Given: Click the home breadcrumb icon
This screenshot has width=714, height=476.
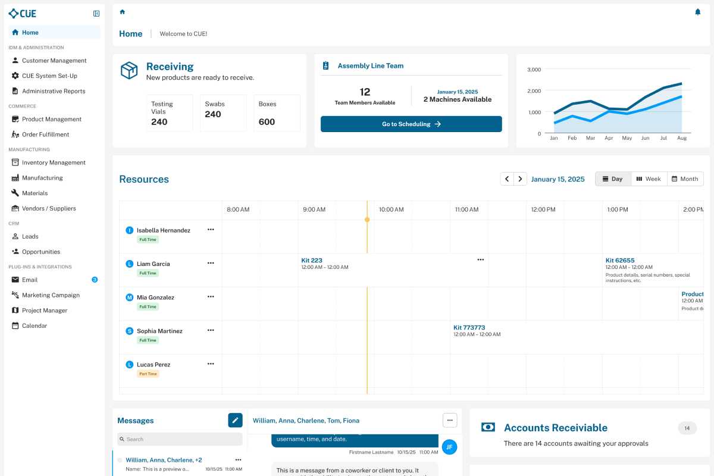Looking at the screenshot, I should 123,12.
